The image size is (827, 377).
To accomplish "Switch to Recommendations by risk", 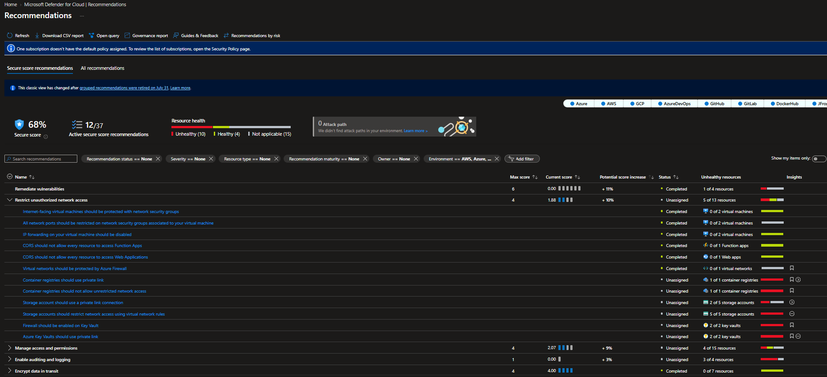I will [252, 35].
